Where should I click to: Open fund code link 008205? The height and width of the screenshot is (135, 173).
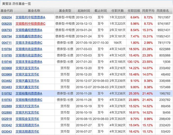tap(7, 24)
